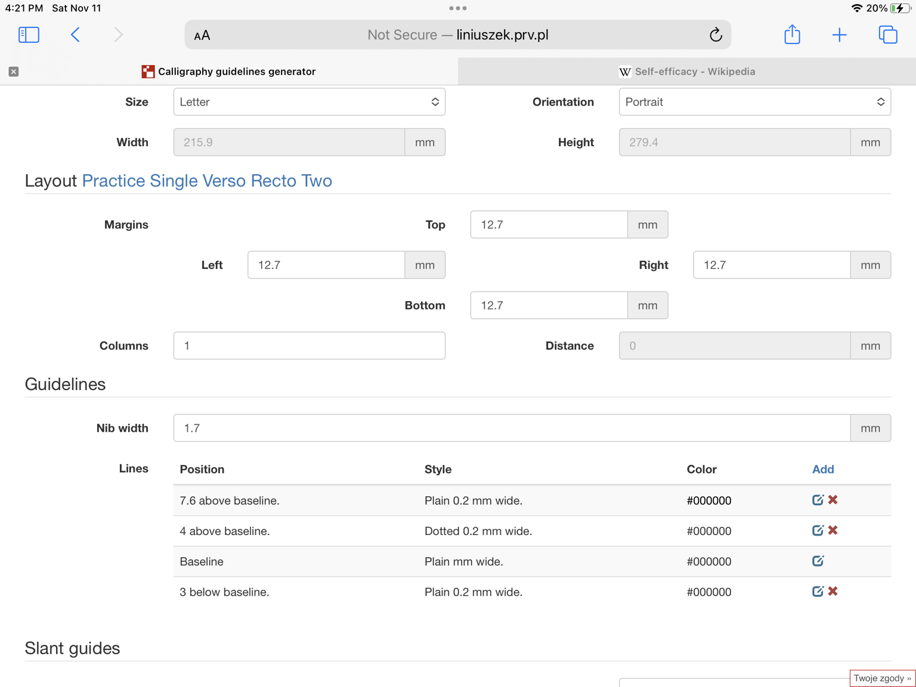Open a new tab
The image size is (916, 687).
point(839,35)
